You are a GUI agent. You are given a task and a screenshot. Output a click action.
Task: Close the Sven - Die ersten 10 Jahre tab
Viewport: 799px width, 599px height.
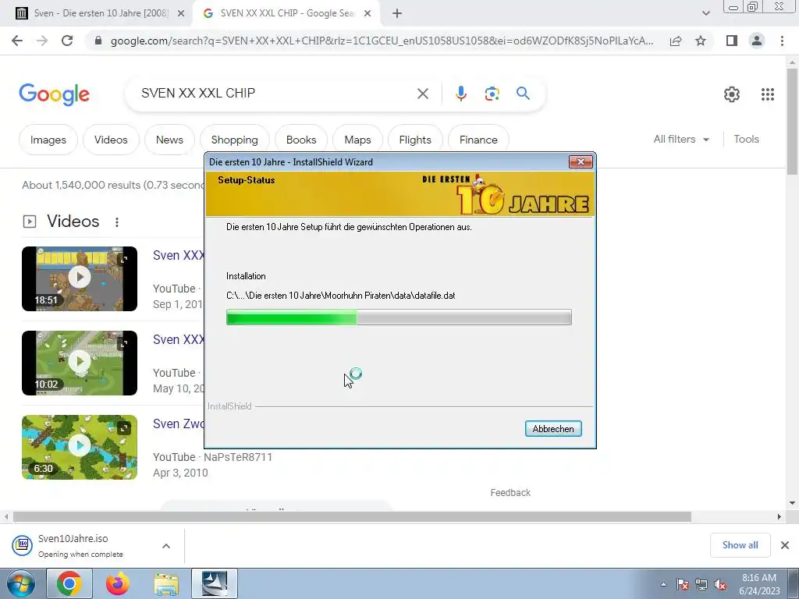(181, 14)
